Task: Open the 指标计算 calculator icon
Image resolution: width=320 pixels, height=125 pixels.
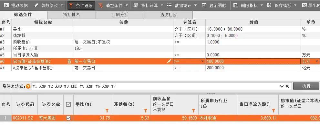Action: [x=136, y=5]
